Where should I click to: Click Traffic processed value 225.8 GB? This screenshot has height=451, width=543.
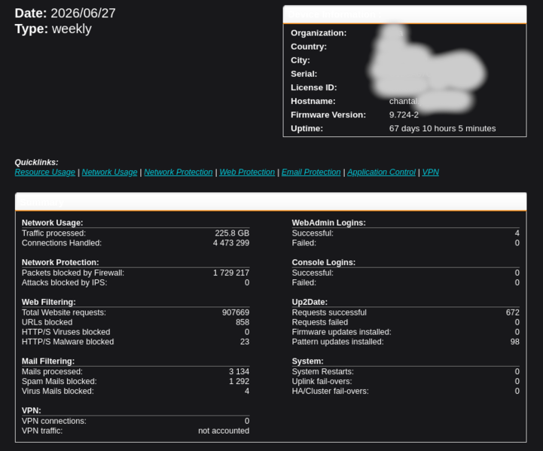232,233
